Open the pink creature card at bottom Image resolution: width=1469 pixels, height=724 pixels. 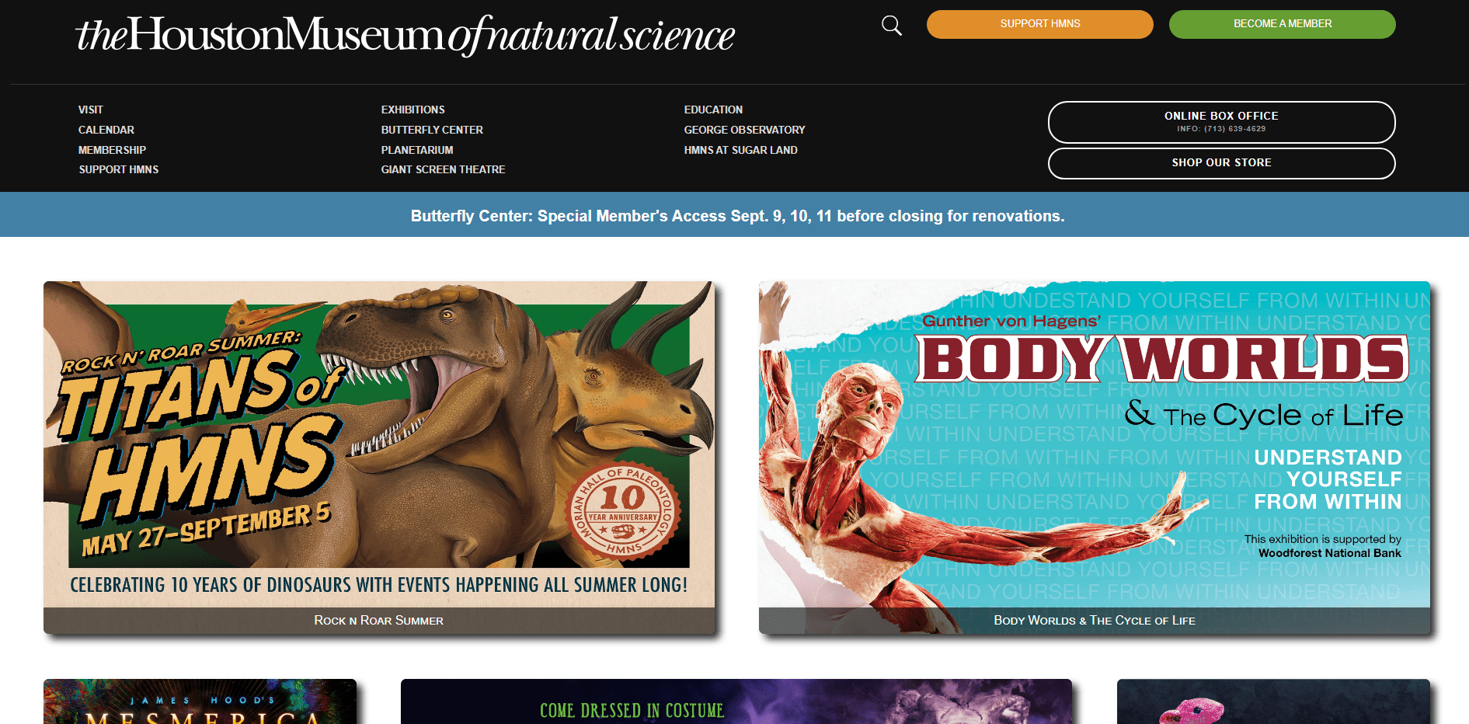click(x=1273, y=701)
